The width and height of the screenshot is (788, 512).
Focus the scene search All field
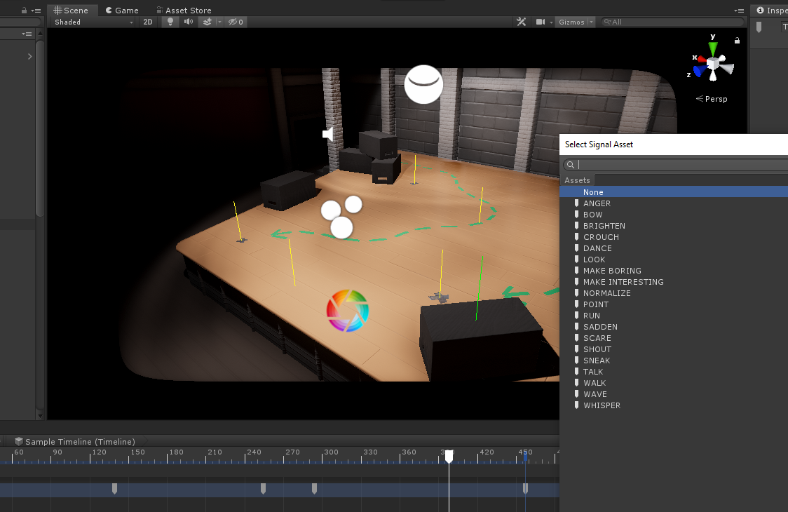coord(672,22)
